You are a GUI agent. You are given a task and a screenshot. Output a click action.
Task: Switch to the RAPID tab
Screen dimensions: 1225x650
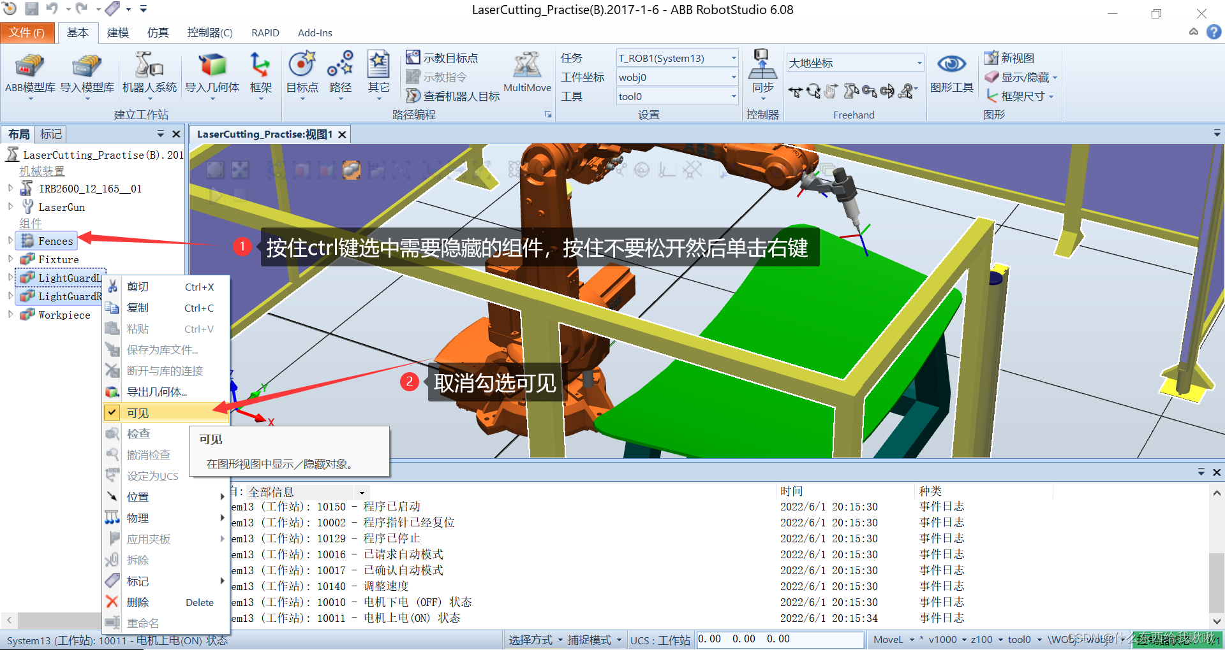265,32
